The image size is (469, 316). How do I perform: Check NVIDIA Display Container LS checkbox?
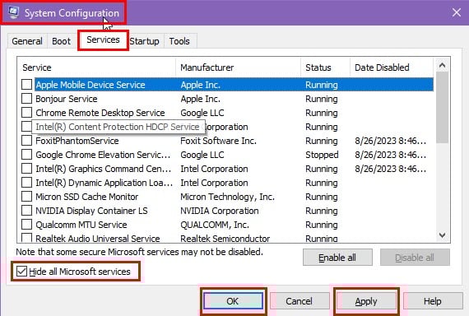[x=26, y=211]
